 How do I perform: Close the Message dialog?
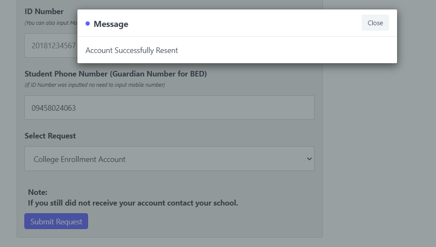pos(375,23)
